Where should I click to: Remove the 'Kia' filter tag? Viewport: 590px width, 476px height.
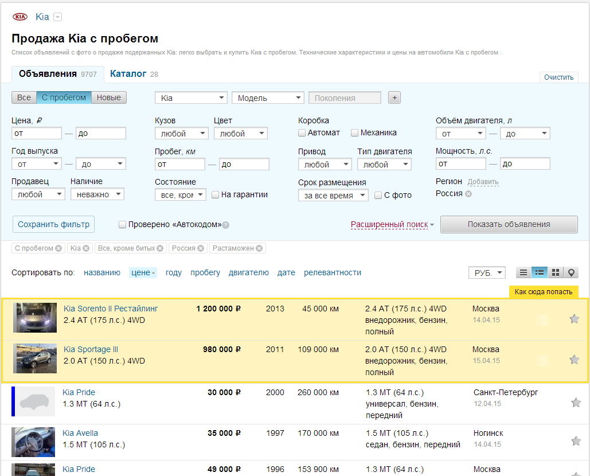tap(86, 248)
